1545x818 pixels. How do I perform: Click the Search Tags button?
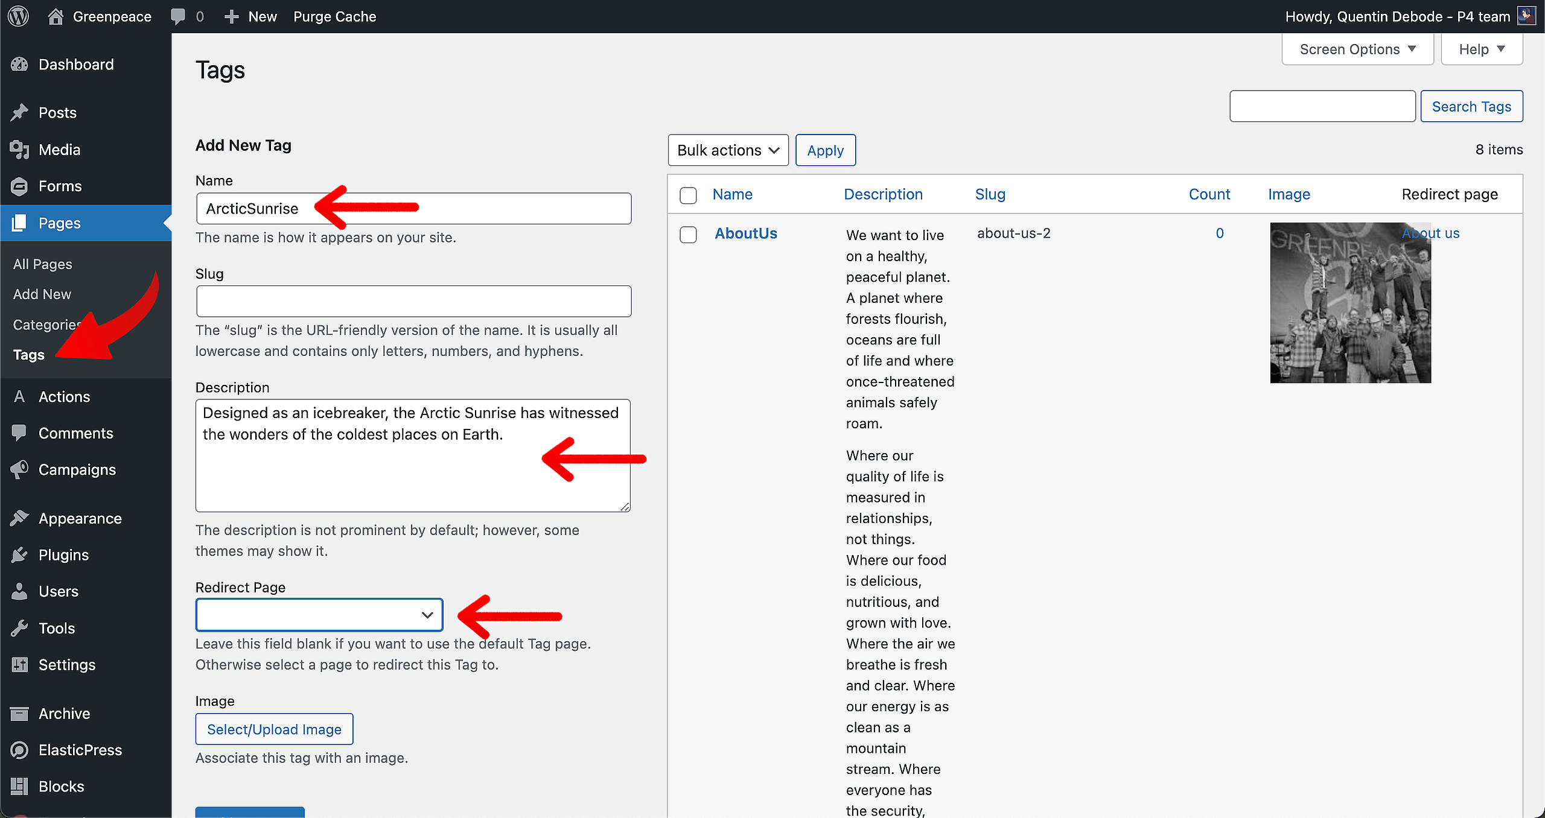click(1471, 106)
